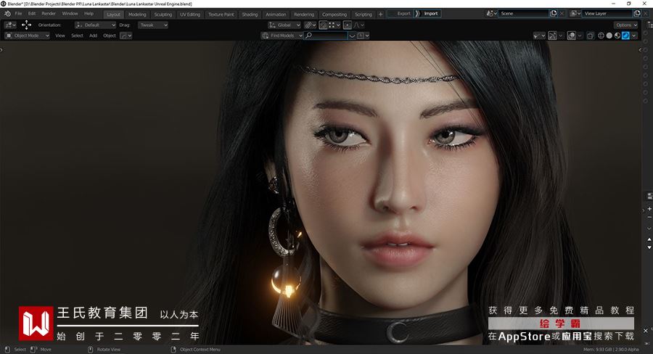
Task: Open the scene browse dropdown icon
Action: click(491, 14)
